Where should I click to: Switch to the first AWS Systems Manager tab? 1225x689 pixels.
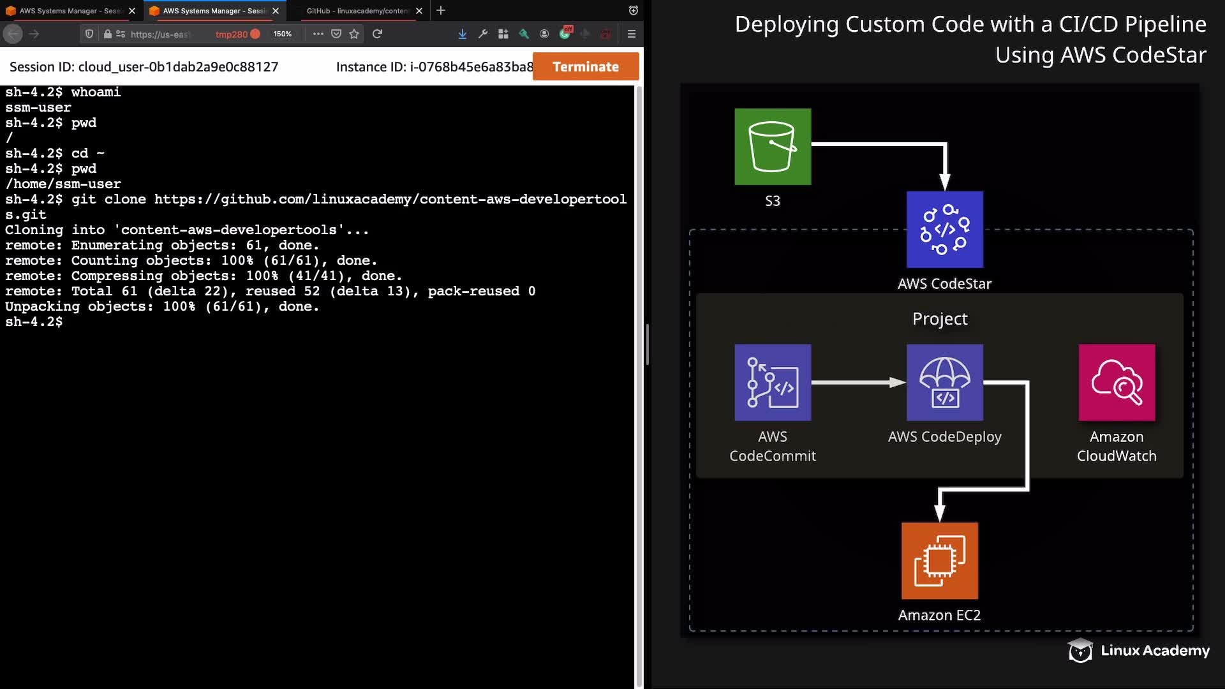pos(70,11)
